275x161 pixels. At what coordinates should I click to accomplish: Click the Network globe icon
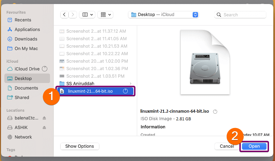(10, 137)
